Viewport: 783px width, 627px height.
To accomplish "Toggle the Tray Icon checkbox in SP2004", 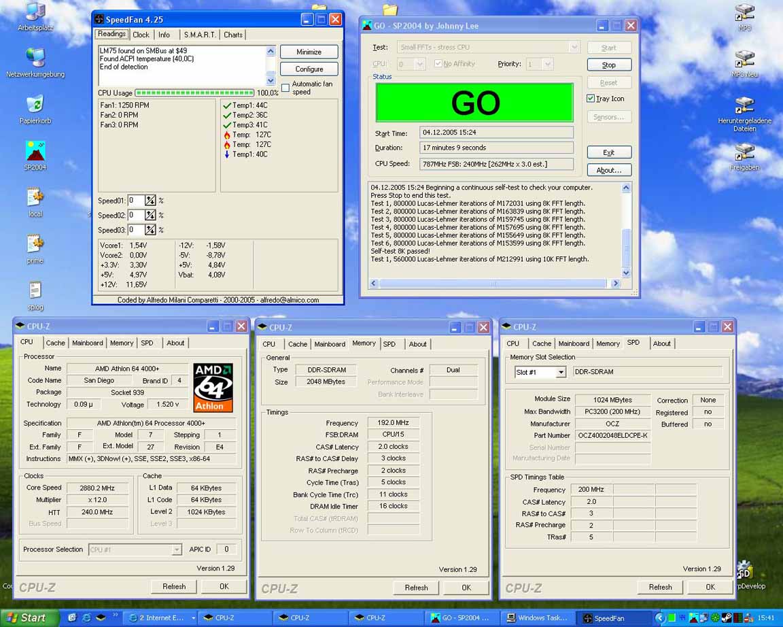I will (x=591, y=99).
